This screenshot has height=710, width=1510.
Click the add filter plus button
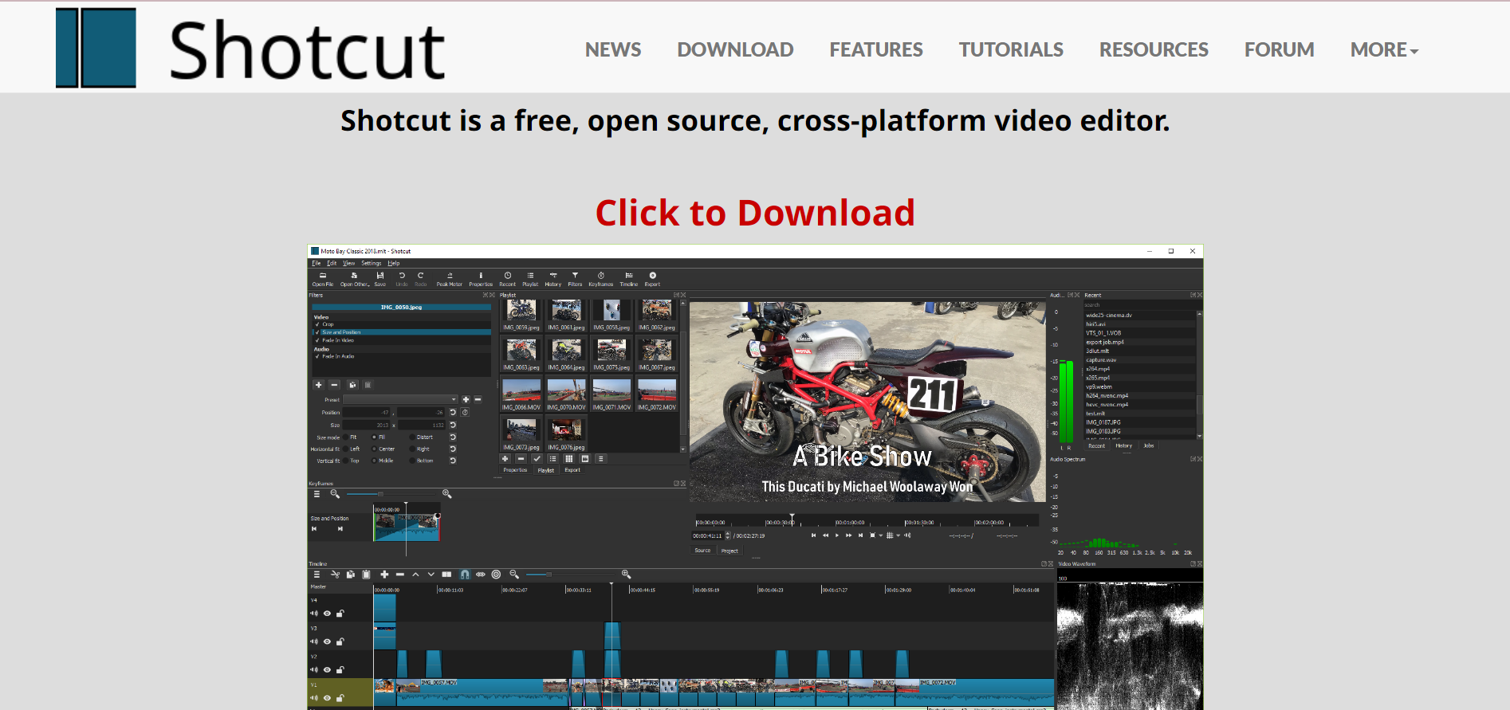pyautogui.click(x=319, y=385)
